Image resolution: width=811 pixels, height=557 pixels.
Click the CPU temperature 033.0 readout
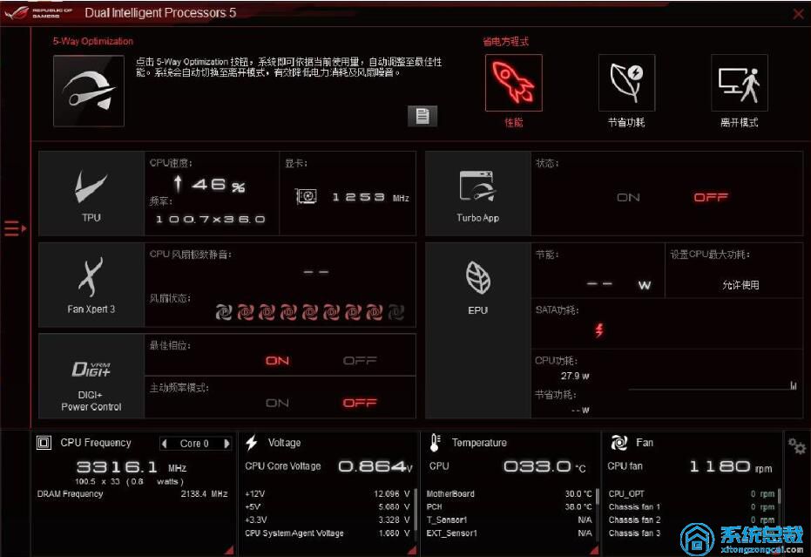tap(544, 466)
